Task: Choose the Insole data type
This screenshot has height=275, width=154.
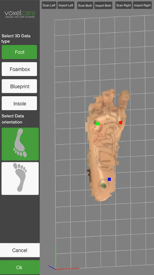Action: (x=19, y=103)
